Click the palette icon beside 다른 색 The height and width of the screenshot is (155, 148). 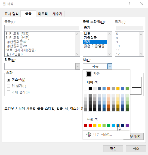tap(89, 135)
